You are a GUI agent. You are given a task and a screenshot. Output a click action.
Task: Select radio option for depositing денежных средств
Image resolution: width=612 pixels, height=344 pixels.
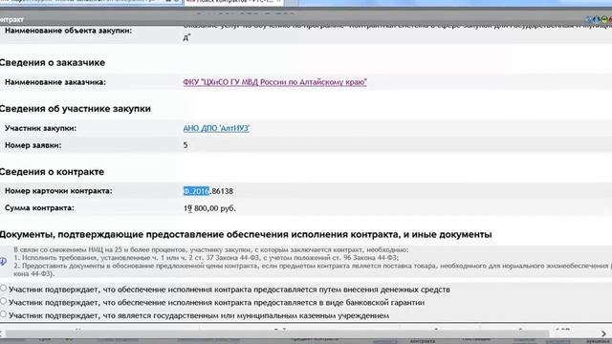coord(4,289)
